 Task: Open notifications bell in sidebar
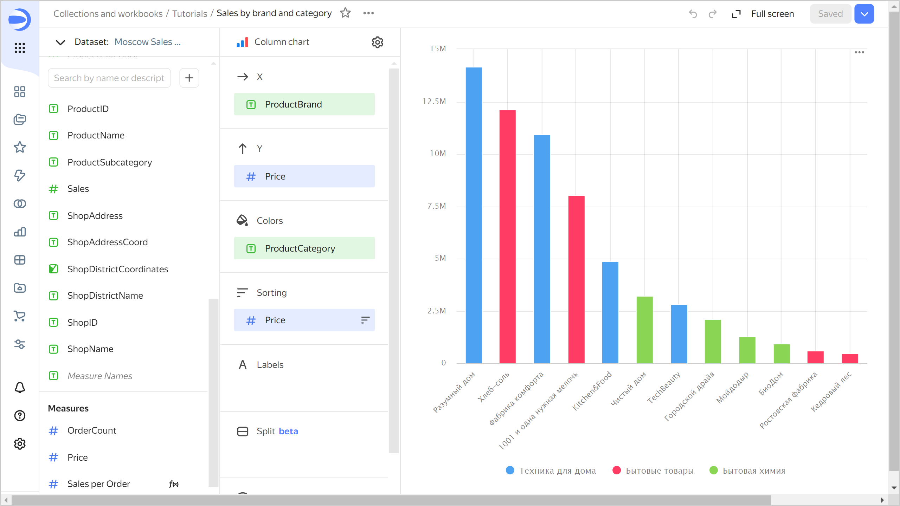(x=20, y=388)
